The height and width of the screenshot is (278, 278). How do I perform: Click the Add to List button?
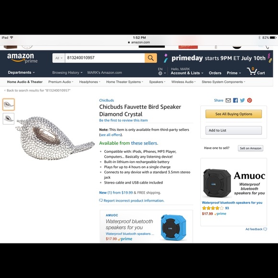point(233,130)
